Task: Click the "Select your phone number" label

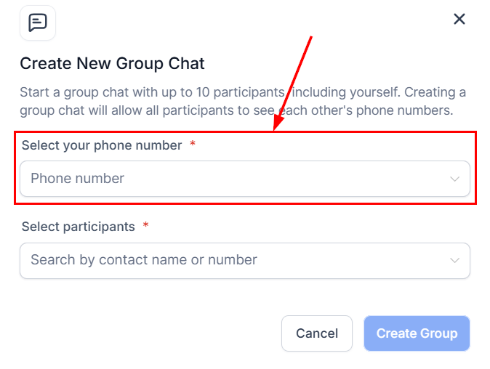Action: (x=102, y=145)
